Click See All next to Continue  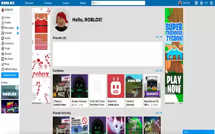coord(159,71)
